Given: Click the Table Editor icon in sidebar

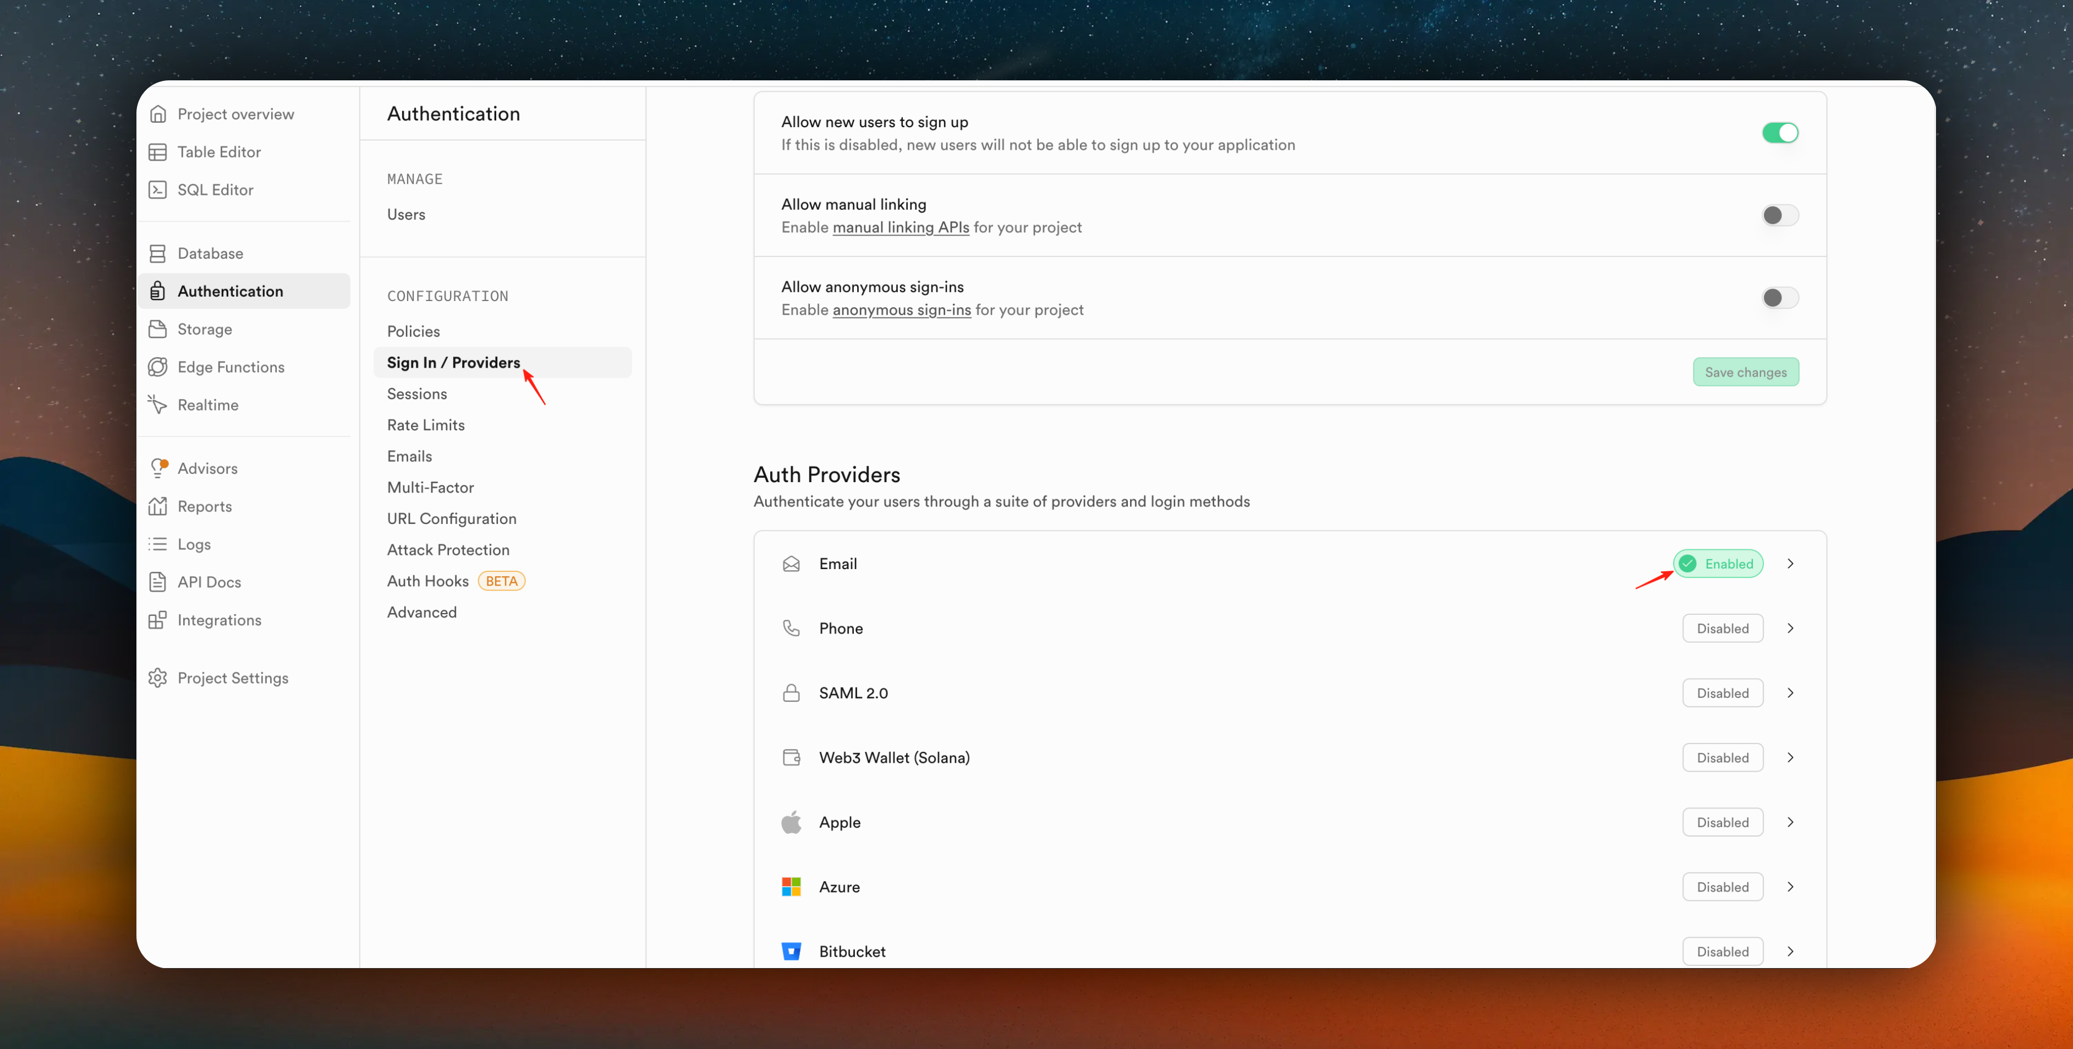Looking at the screenshot, I should pos(158,152).
